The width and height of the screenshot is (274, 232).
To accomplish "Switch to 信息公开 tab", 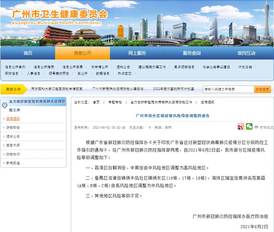I will (x=83, y=53).
